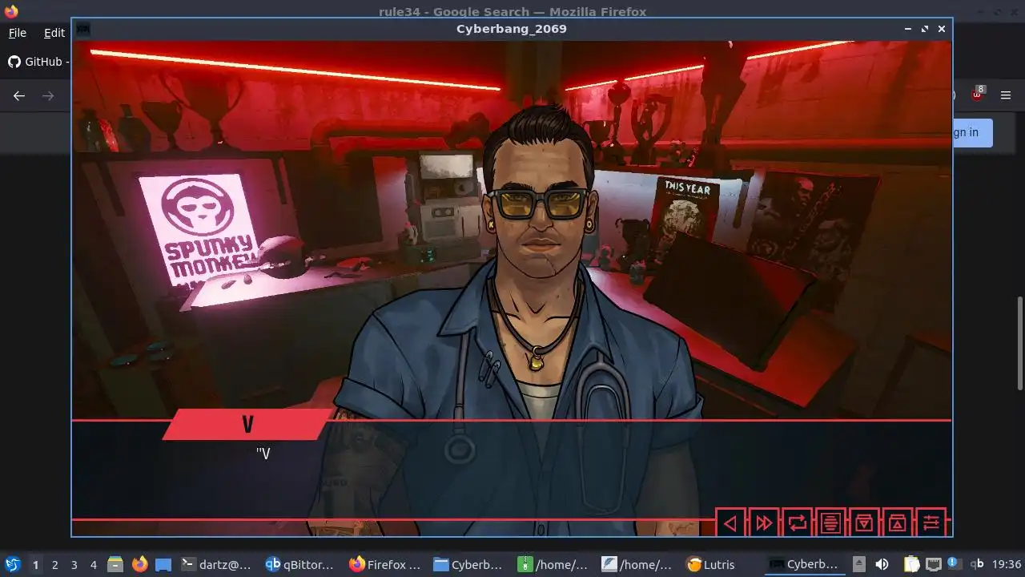This screenshot has height=577, width=1025.
Task: Click the 19:36 clock
Action: [1007, 564]
